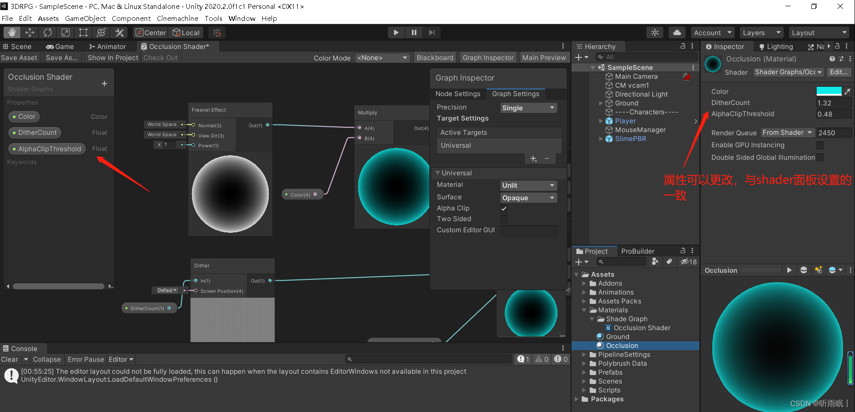Search assets by type icon
Screen dimensions: 855x412
(x=655, y=262)
